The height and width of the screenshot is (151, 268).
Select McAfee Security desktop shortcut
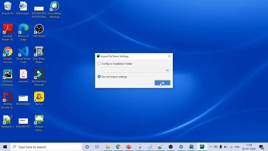[8, 101]
